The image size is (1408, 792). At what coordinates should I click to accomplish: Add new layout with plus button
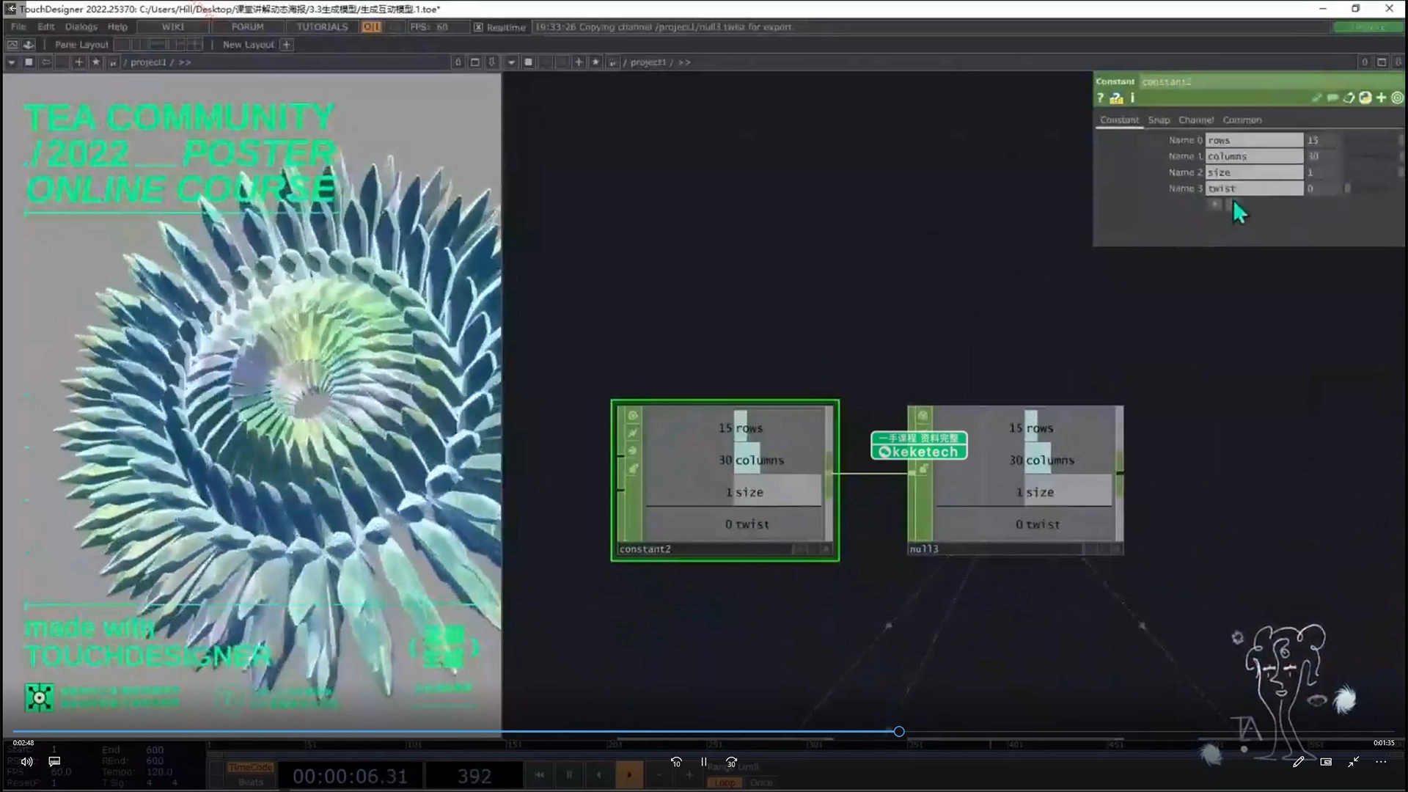(287, 45)
